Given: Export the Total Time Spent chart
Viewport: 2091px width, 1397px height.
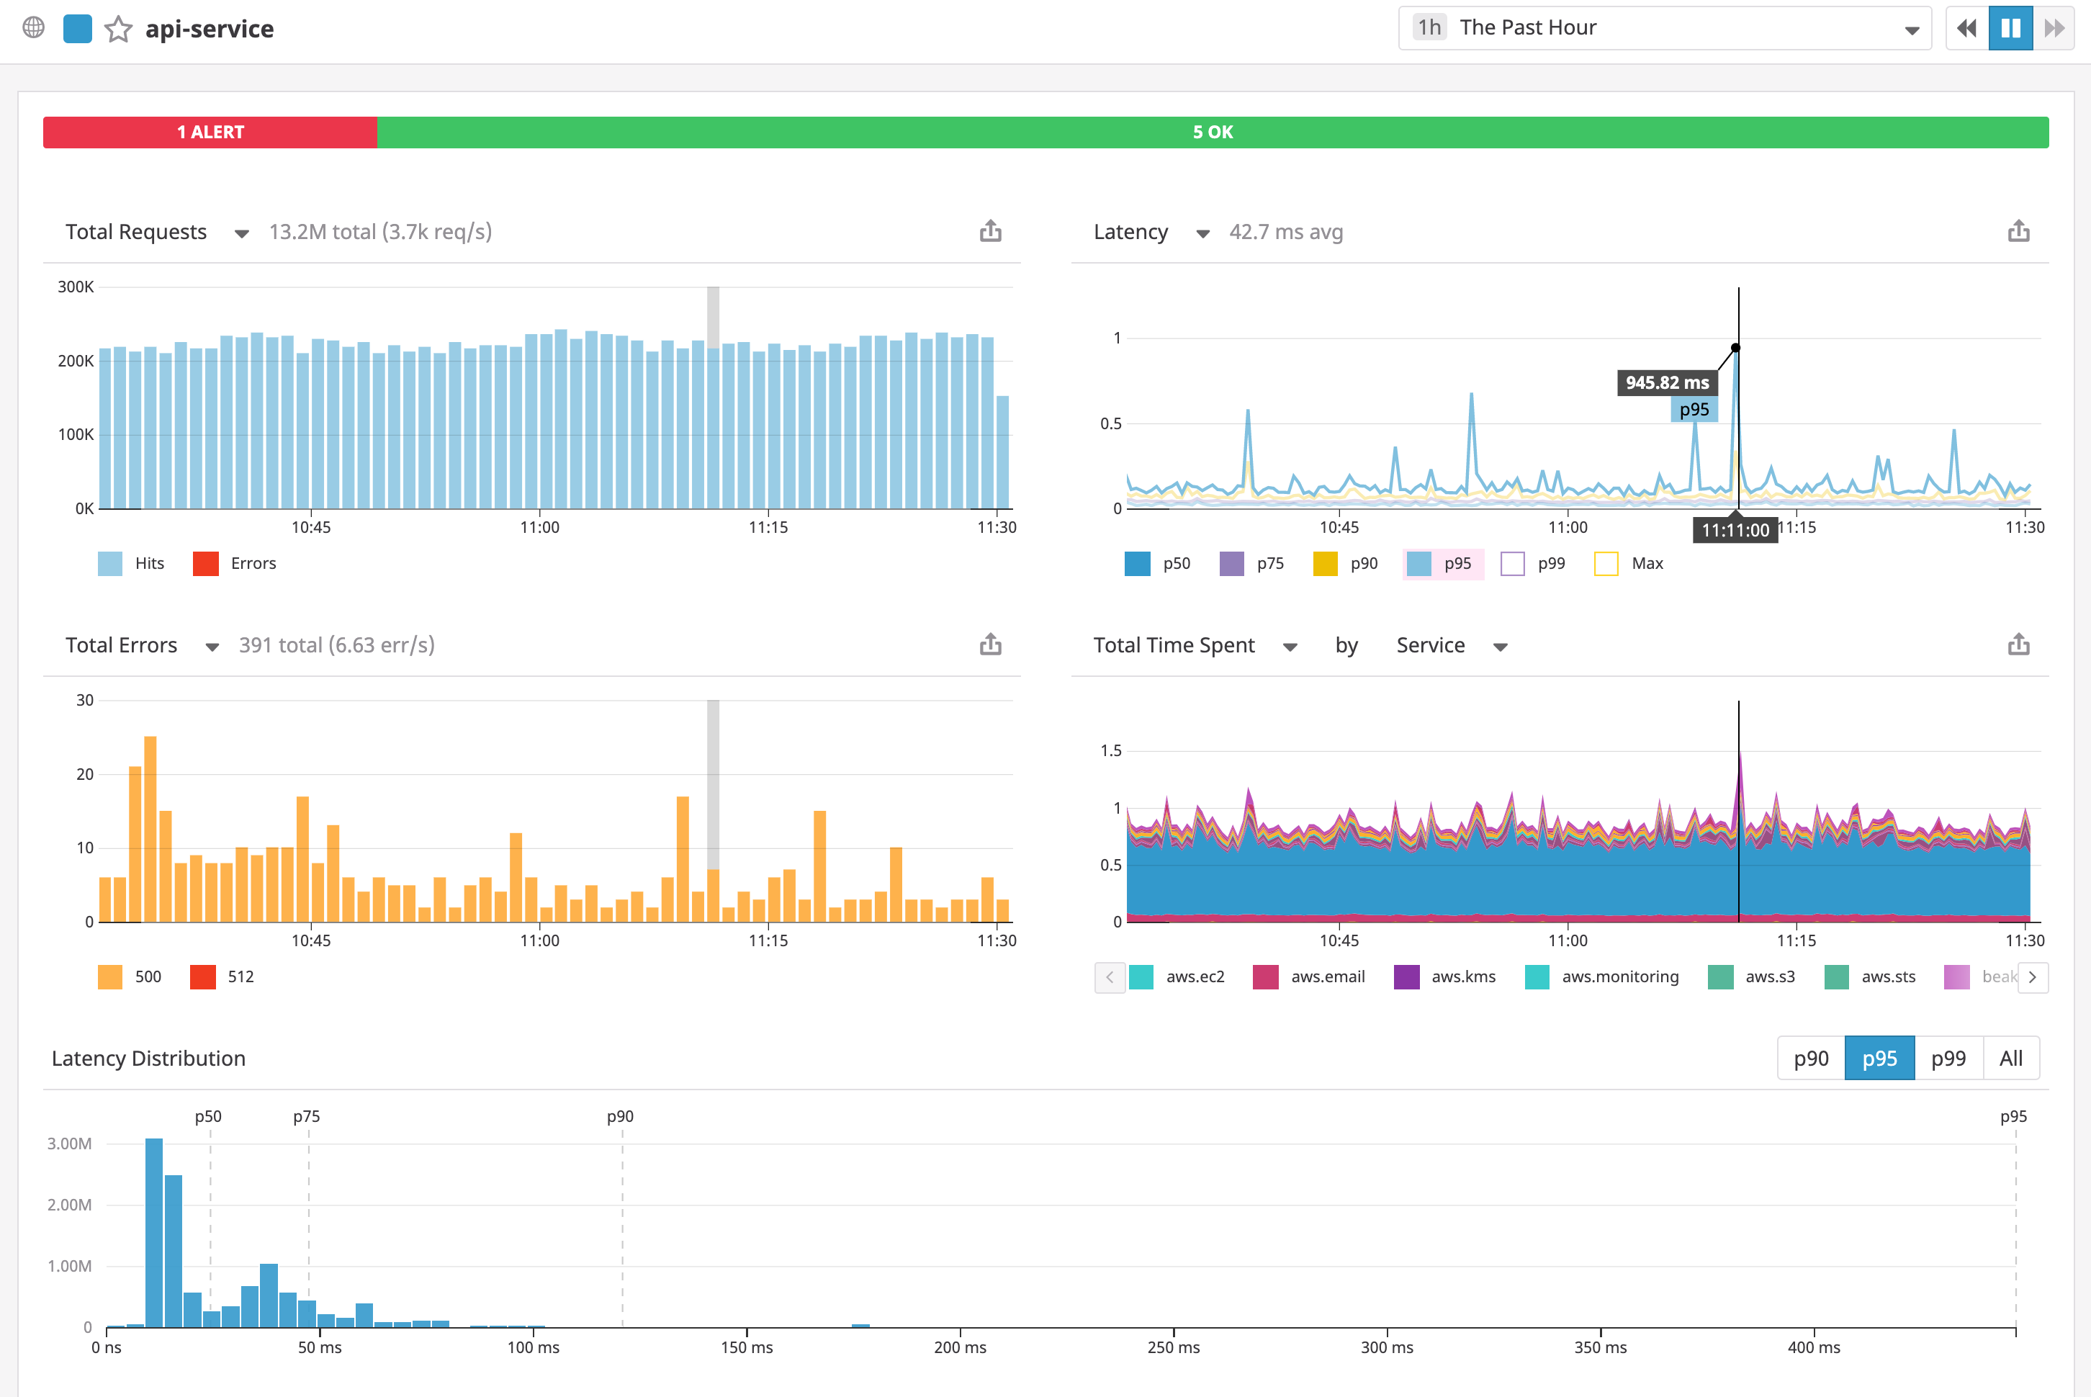Looking at the screenshot, I should (2019, 644).
